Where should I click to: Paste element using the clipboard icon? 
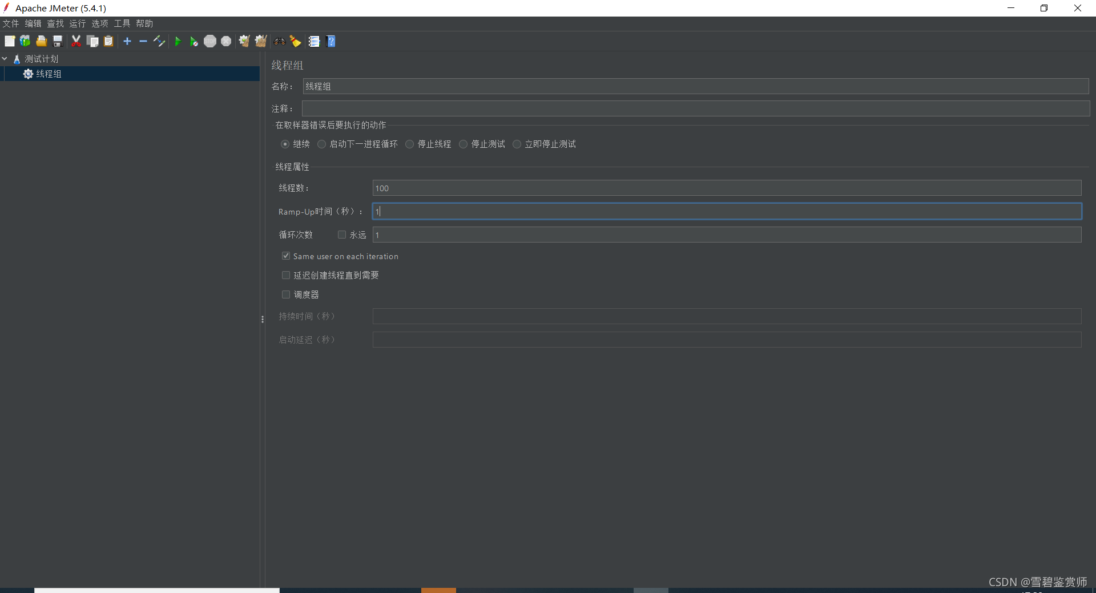click(x=108, y=41)
